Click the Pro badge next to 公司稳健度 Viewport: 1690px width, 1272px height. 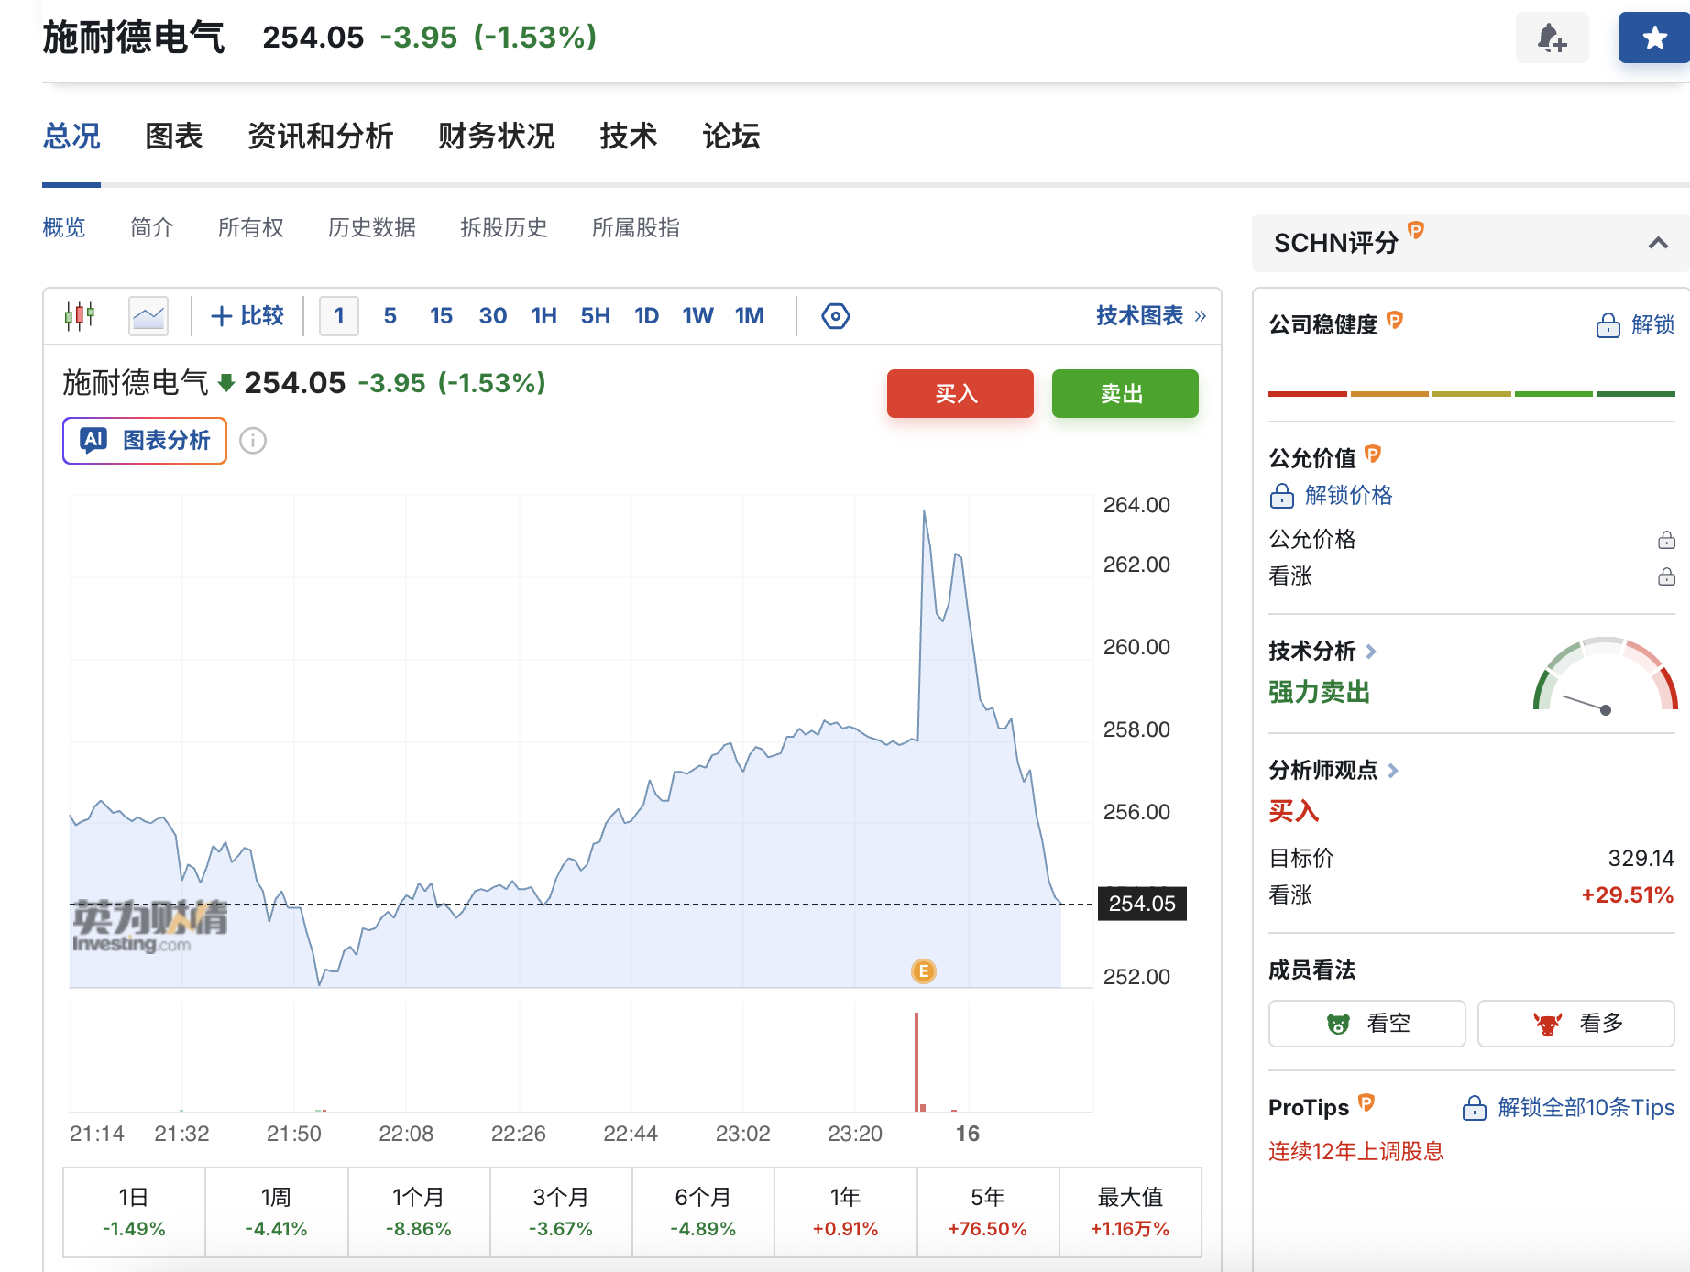click(x=1395, y=320)
